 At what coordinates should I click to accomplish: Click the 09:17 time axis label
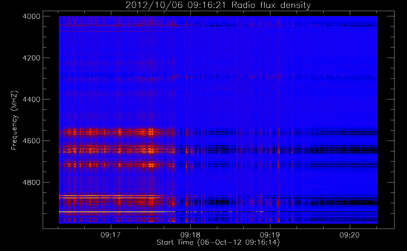coord(111,235)
